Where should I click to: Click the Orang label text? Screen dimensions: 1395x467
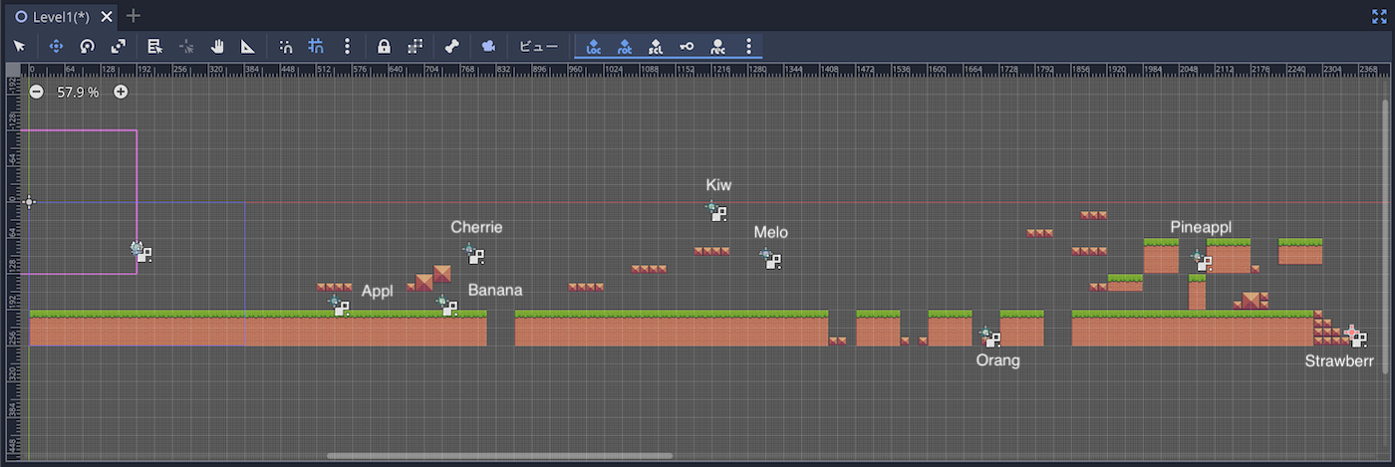(998, 360)
